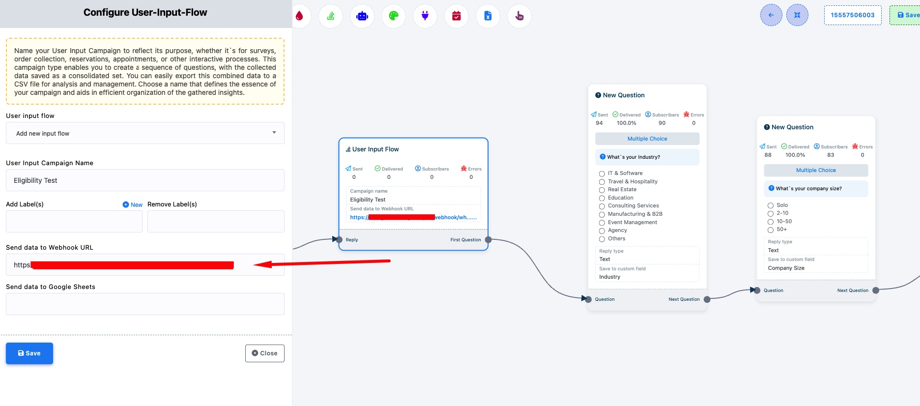920x406 pixels.
Task: Click the User Input Campaign Name field
Action: click(145, 180)
